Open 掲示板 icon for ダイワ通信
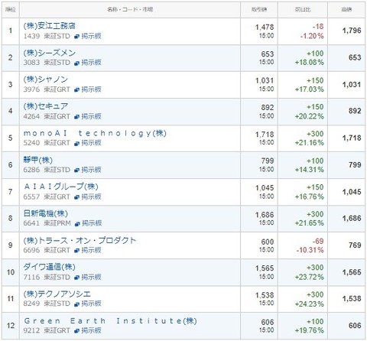Viewport: 367px width, 341px height. click(x=76, y=278)
